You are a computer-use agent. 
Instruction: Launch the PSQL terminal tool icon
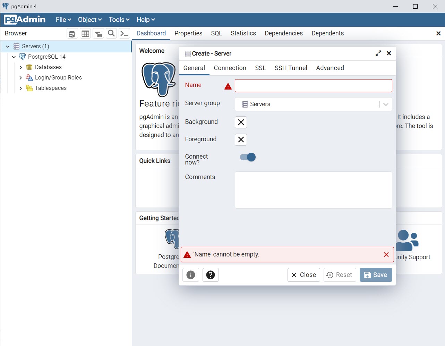tap(124, 34)
